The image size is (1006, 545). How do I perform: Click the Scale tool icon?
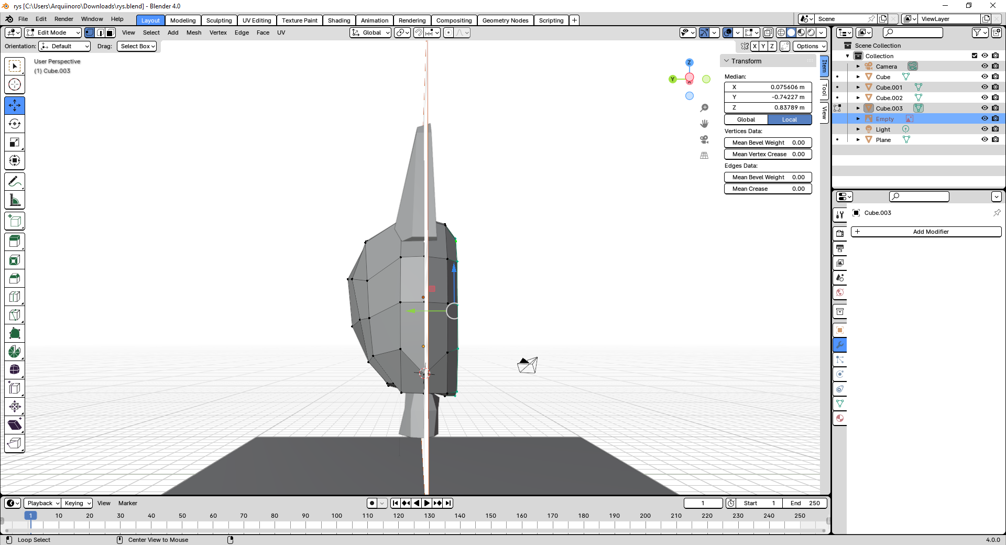point(15,142)
